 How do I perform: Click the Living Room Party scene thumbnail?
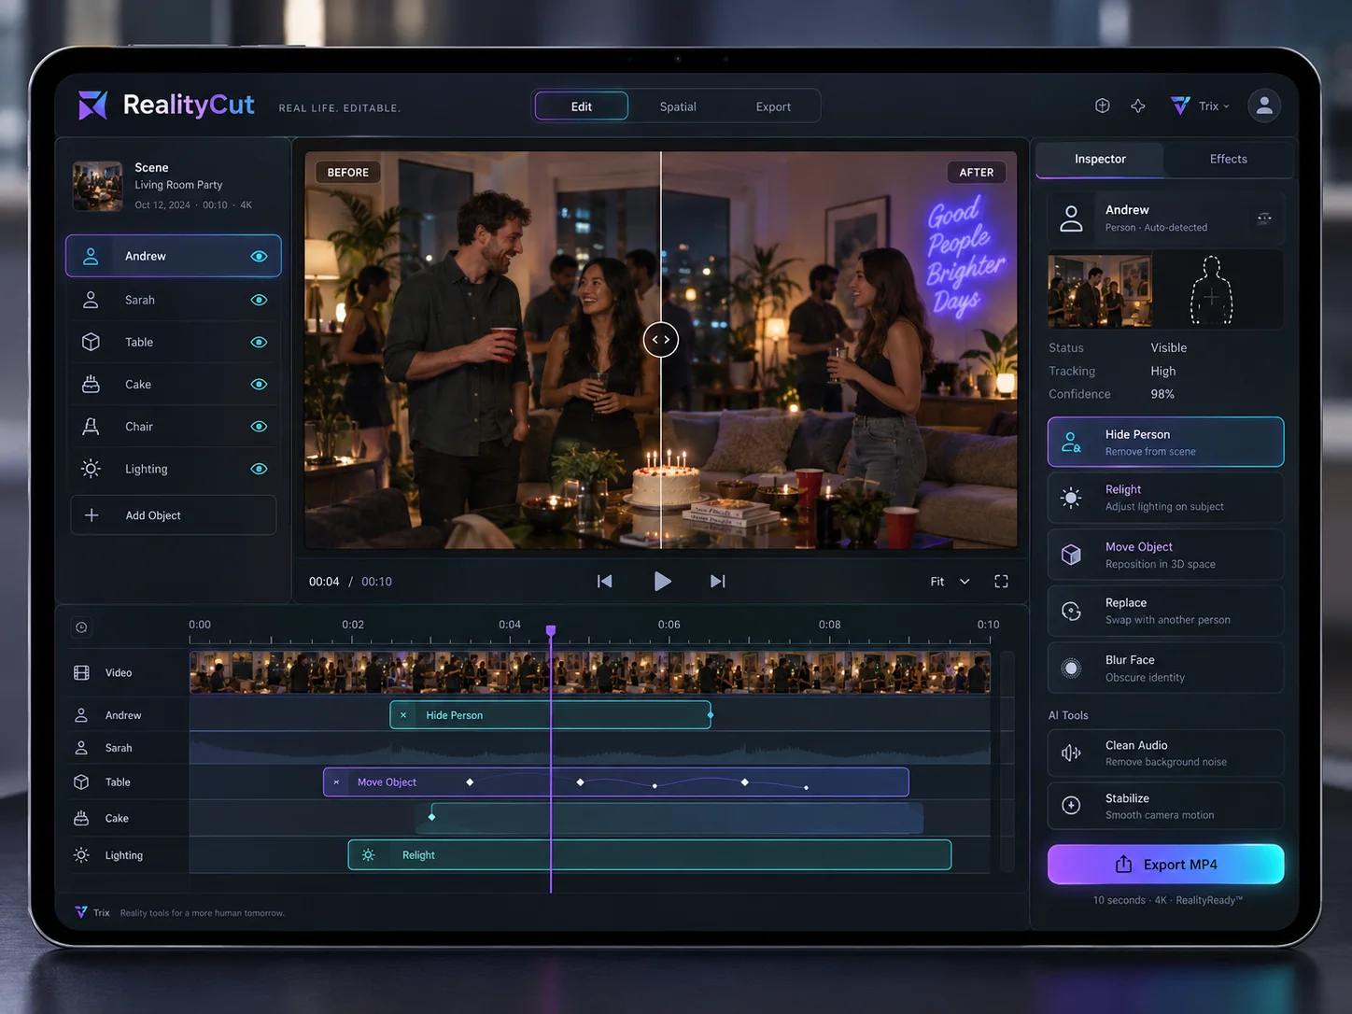coord(98,186)
